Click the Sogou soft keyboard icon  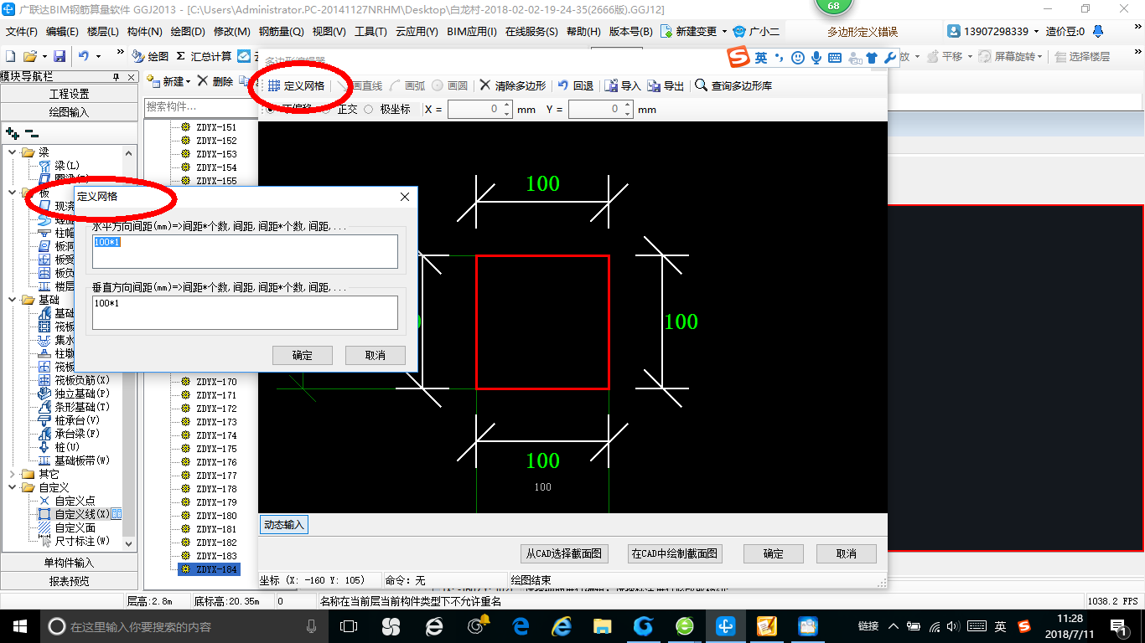(x=835, y=58)
